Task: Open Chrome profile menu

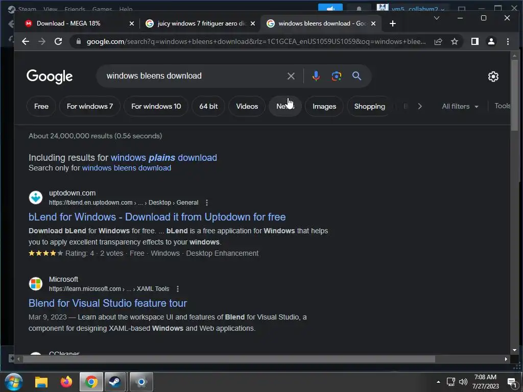Action: 491,41
